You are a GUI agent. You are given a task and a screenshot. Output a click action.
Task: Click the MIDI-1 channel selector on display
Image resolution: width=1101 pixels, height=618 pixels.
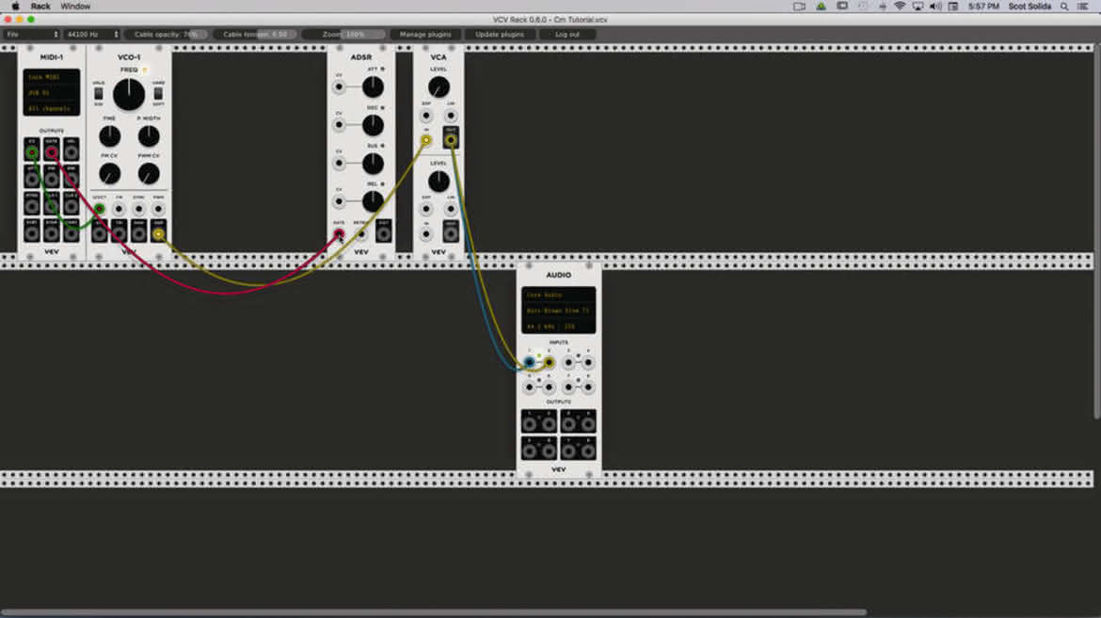coord(51,108)
